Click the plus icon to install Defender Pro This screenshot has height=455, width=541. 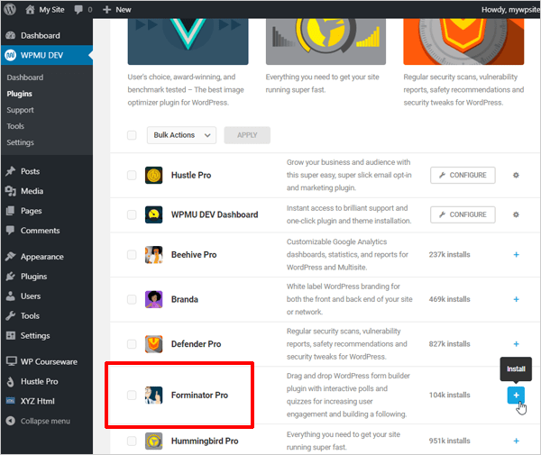pyautogui.click(x=516, y=344)
